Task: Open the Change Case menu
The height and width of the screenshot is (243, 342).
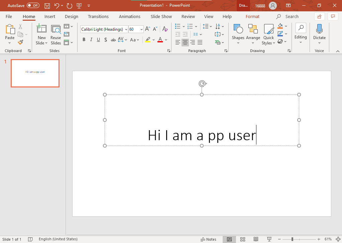Action: [134, 40]
